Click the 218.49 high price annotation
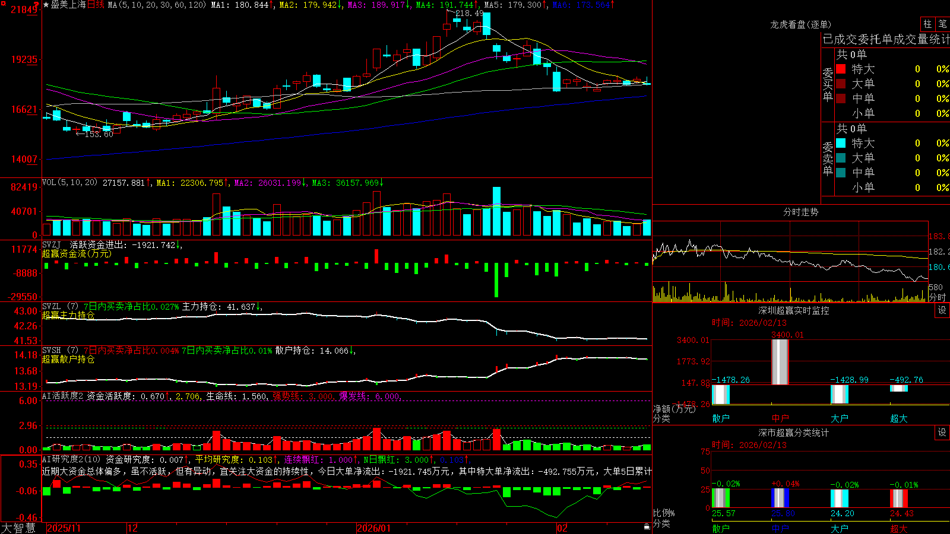950x534 pixels. (x=470, y=13)
